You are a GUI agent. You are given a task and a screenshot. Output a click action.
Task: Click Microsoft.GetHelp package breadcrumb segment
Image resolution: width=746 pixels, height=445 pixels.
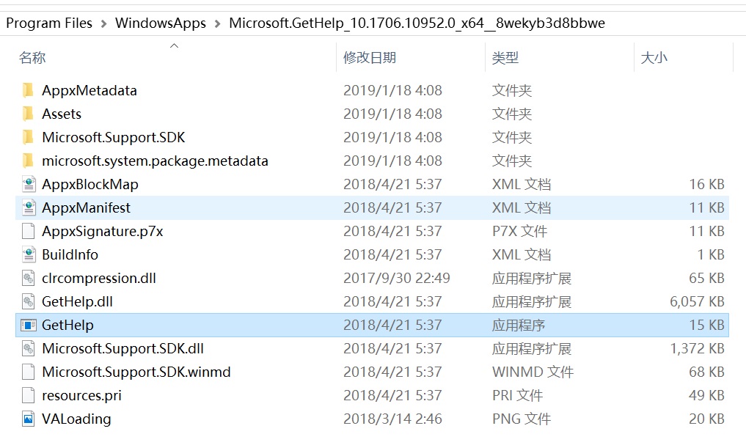point(417,23)
